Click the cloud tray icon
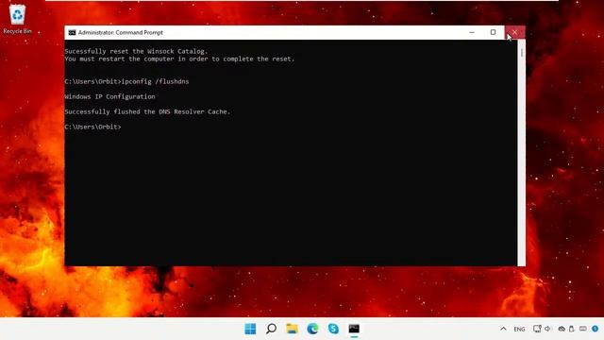 point(562,329)
